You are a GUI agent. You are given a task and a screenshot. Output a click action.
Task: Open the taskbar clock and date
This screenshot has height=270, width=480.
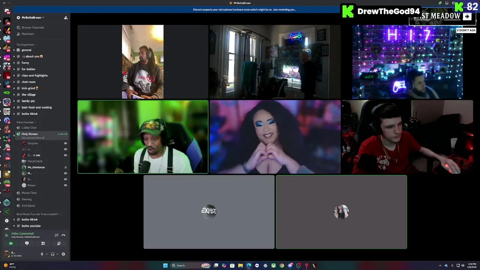click(x=472, y=265)
